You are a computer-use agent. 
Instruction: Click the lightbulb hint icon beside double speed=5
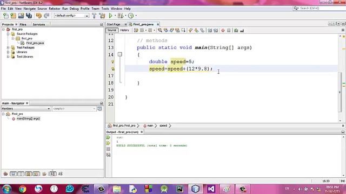coord(113,62)
